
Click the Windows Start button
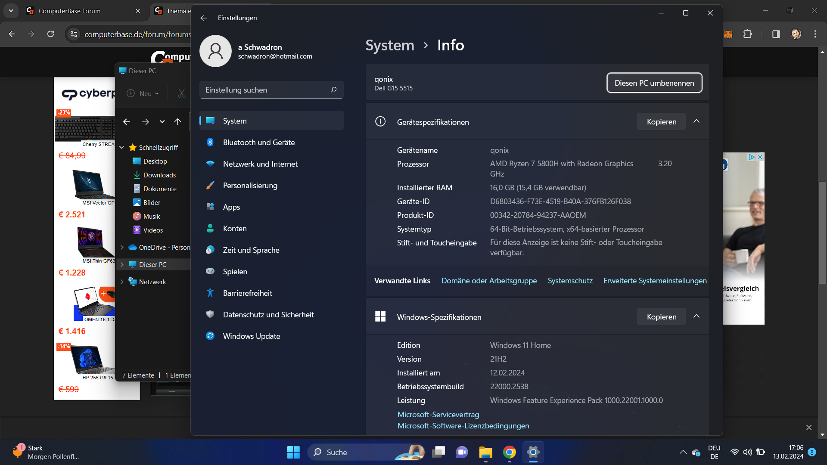pyautogui.click(x=293, y=452)
